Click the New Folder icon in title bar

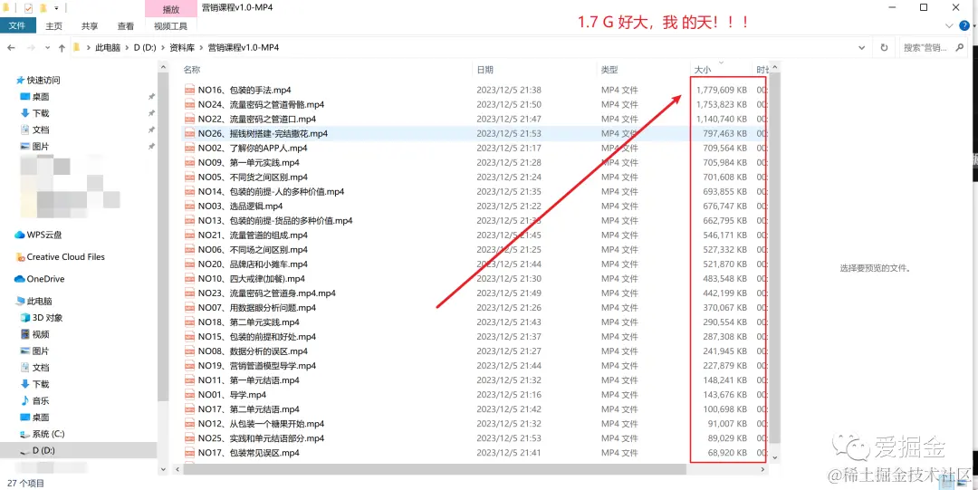pyautogui.click(x=43, y=8)
